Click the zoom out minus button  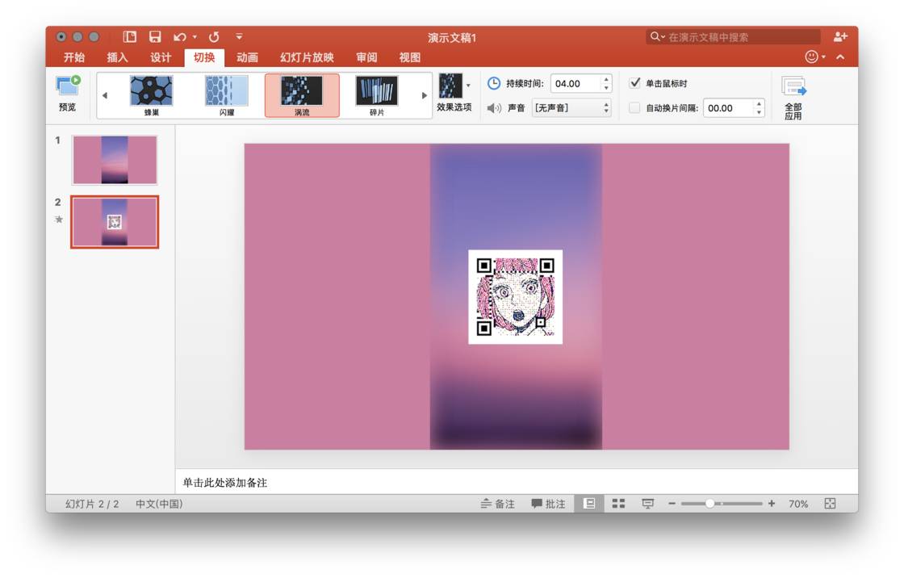[672, 504]
